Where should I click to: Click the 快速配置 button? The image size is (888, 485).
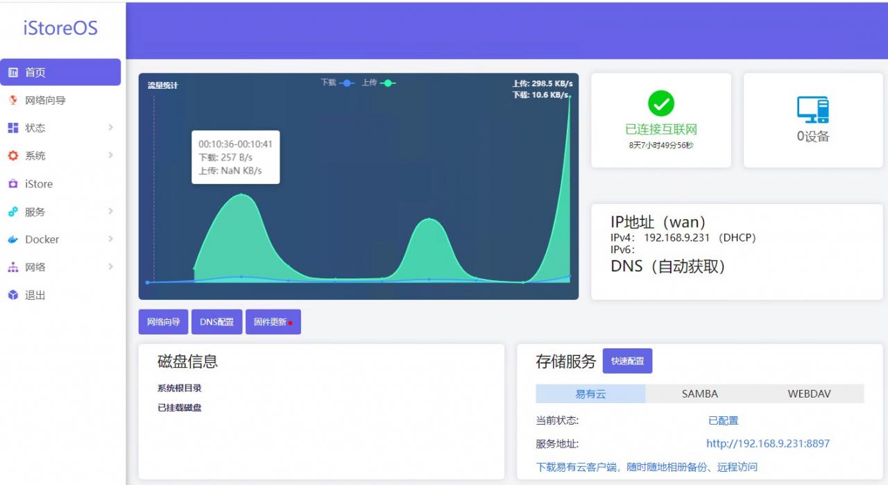(x=628, y=361)
